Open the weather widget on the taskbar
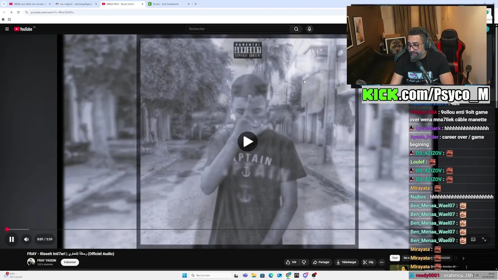 [12, 275]
